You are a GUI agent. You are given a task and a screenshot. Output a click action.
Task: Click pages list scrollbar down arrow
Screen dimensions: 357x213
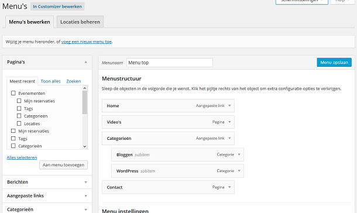85,146
